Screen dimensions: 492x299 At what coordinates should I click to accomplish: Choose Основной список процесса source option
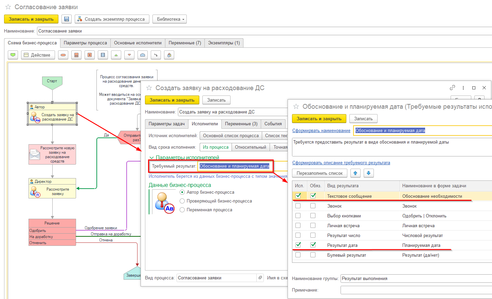(231, 136)
